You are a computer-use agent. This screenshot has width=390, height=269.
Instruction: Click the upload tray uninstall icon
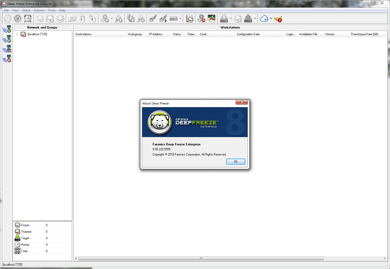tap(248, 19)
